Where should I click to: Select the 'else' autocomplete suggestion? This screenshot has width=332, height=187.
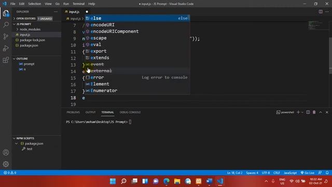[137, 18]
